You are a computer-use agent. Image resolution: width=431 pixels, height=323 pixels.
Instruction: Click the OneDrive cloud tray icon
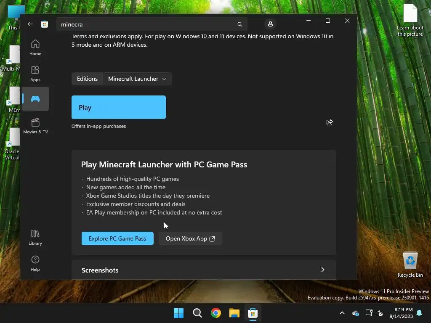pos(355,313)
